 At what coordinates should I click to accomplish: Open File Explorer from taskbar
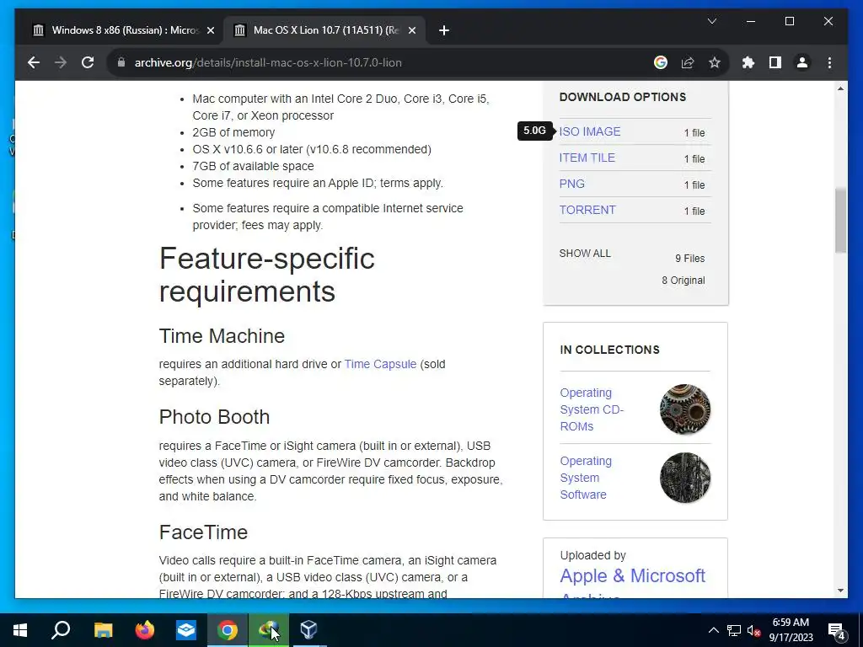point(103,630)
